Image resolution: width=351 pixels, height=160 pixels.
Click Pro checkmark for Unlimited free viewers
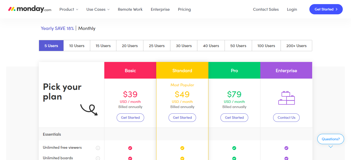pos(234,148)
